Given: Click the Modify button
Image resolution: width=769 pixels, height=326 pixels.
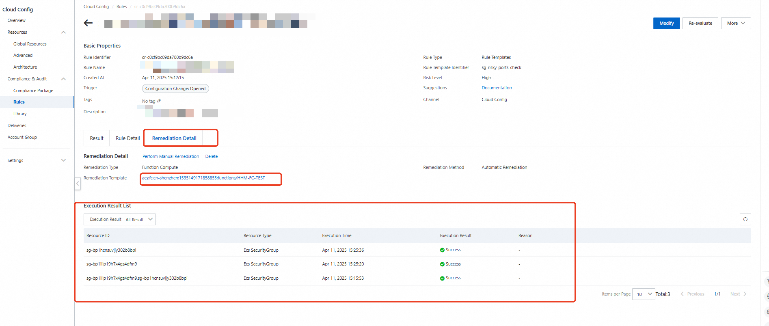Looking at the screenshot, I should point(666,23).
